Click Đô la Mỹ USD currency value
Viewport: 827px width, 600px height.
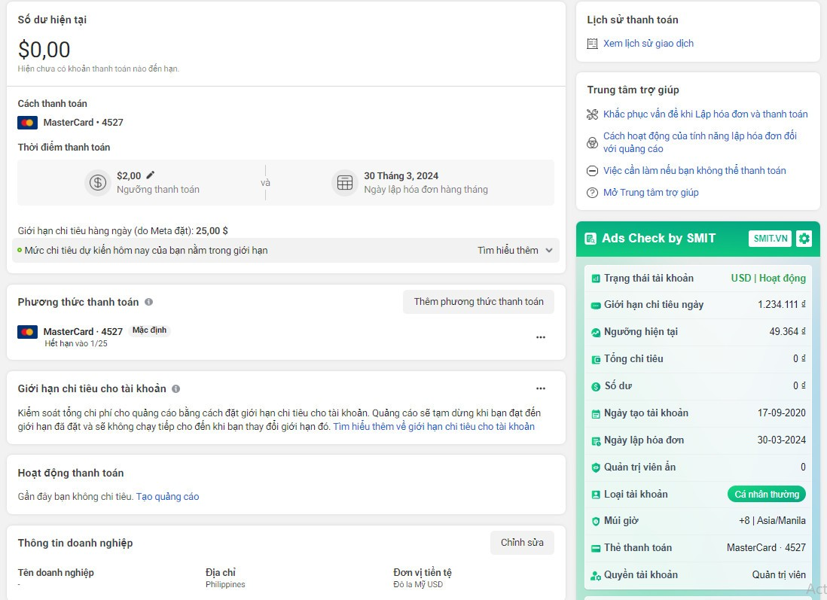coord(418,585)
